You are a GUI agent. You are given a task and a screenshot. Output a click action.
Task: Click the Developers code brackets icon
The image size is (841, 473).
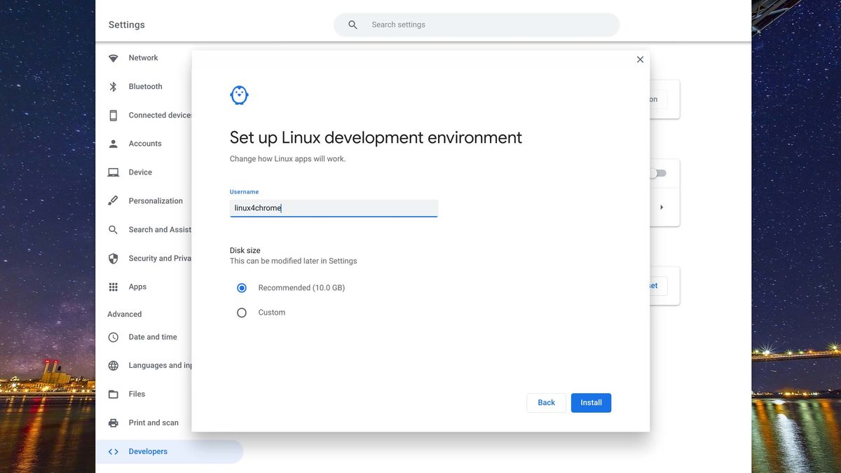(x=113, y=451)
